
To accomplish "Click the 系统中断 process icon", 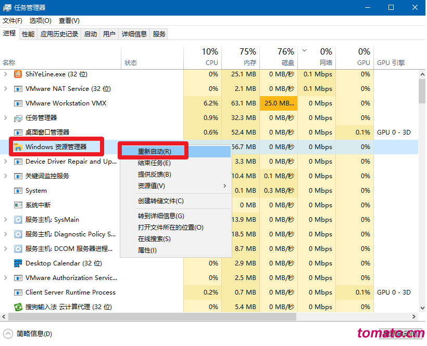I will (18, 205).
